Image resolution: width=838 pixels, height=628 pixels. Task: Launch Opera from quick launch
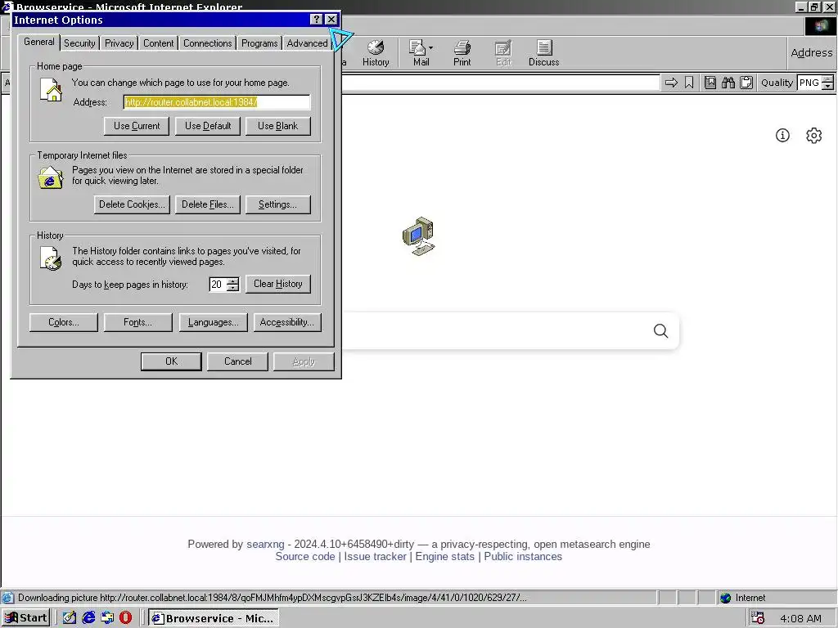125,618
